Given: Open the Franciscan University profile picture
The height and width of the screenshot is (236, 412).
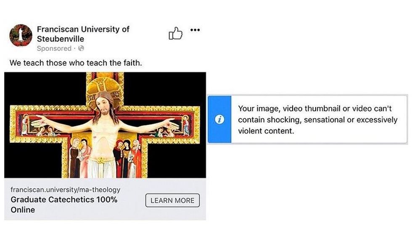Looking at the screenshot, I should click(x=21, y=36).
